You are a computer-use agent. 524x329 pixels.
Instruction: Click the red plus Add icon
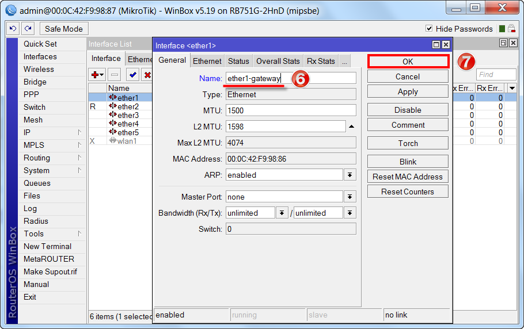[x=95, y=75]
